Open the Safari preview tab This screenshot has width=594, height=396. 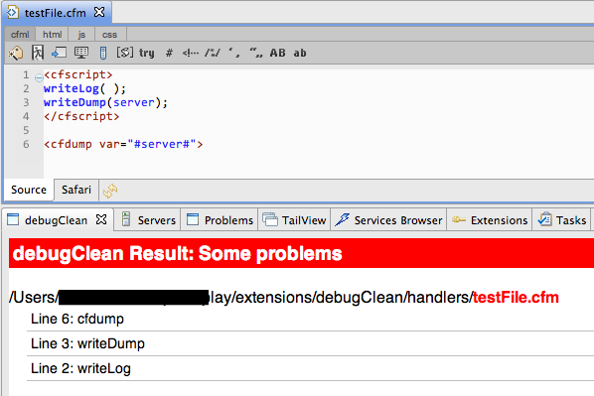(x=76, y=190)
